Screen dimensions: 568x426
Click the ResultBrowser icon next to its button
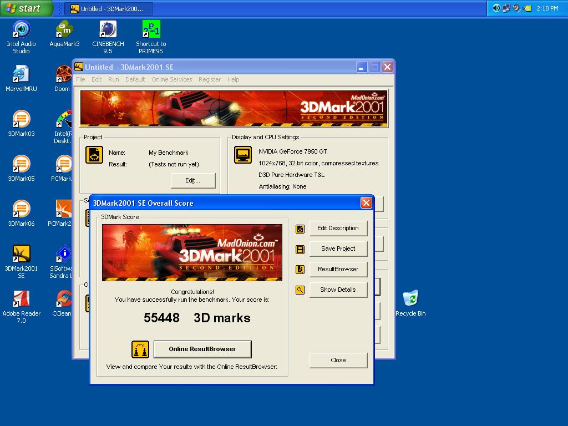coord(300,270)
